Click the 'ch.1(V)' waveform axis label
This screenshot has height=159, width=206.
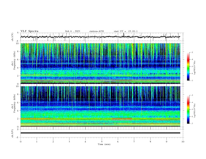coord(12,37)
